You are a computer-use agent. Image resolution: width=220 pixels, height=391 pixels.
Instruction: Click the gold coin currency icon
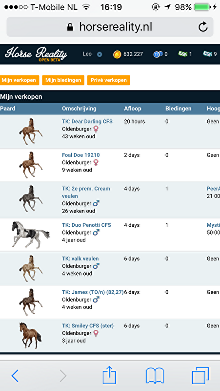point(117,54)
